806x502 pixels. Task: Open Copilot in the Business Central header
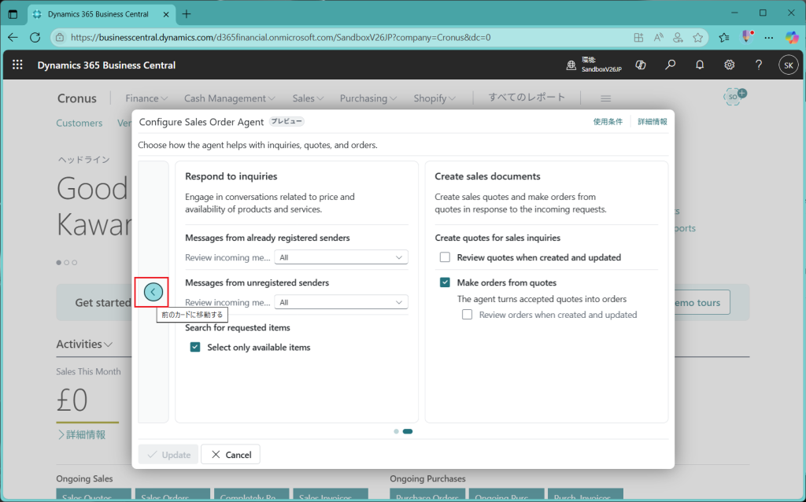coord(641,65)
